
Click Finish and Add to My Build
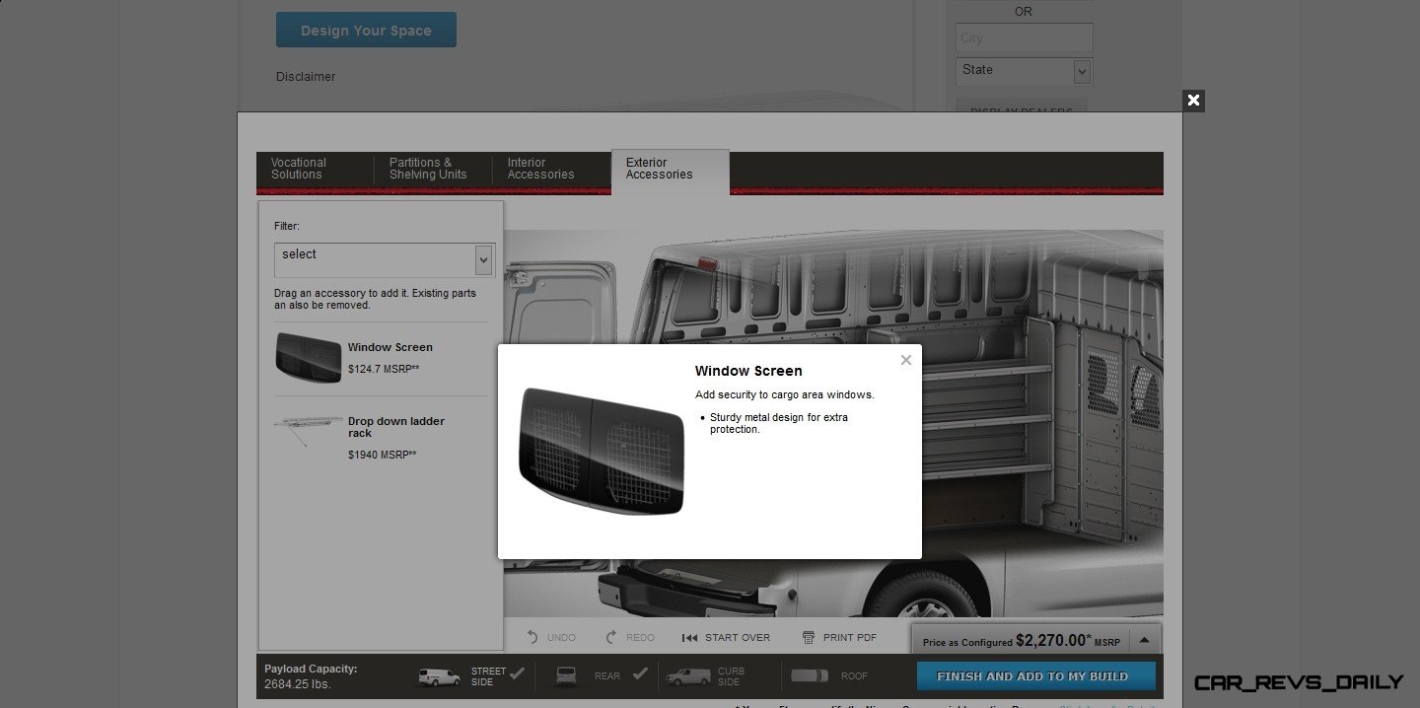click(1036, 676)
